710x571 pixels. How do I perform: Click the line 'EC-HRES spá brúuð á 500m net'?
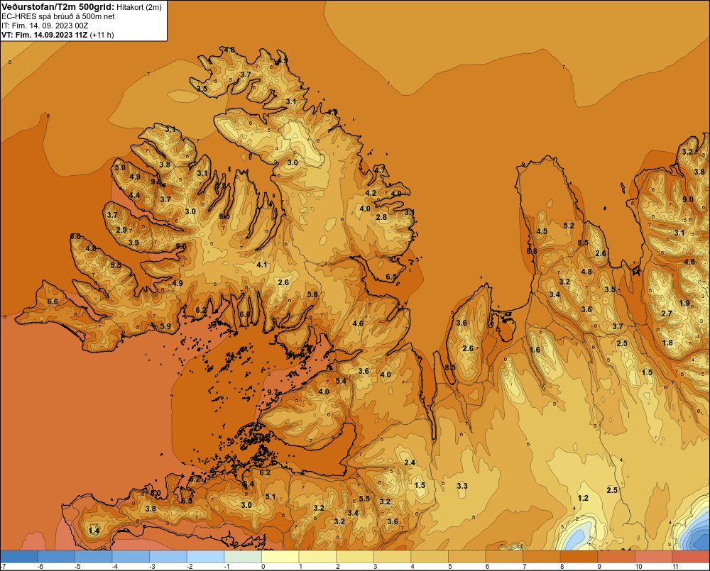pyautogui.click(x=58, y=16)
